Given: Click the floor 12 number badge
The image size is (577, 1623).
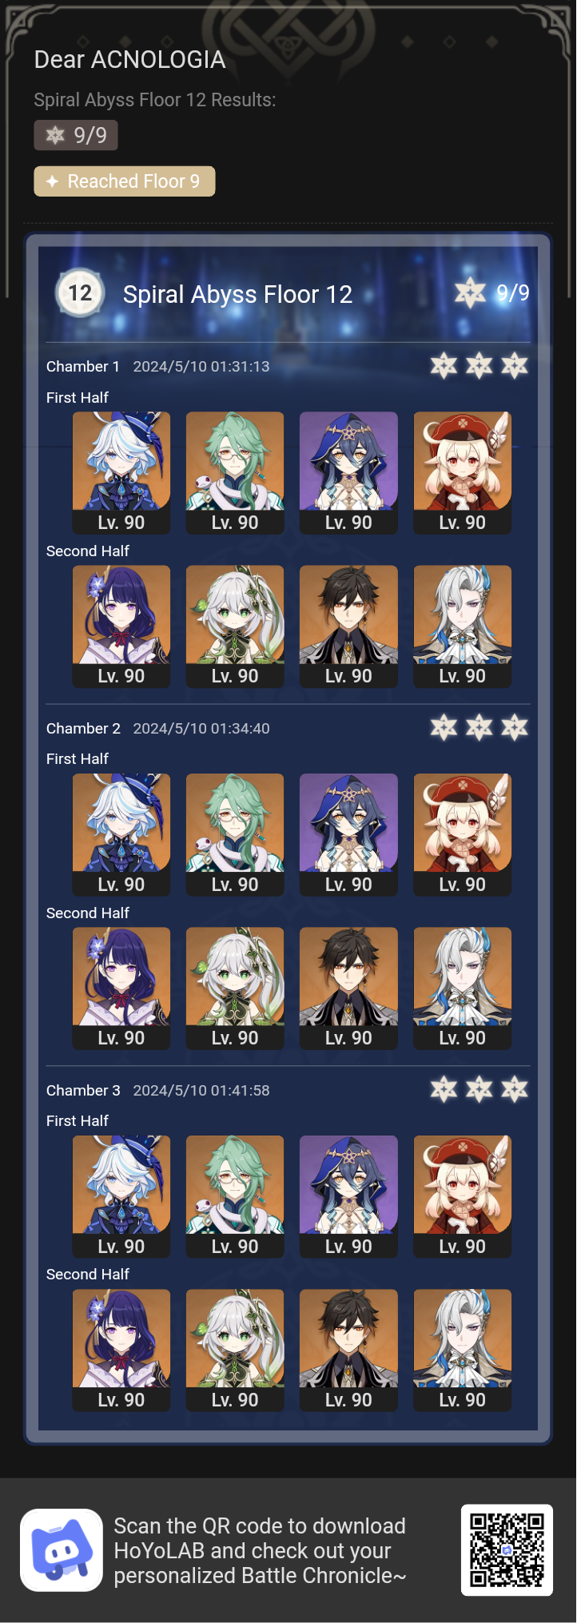Looking at the screenshot, I should [x=79, y=293].
